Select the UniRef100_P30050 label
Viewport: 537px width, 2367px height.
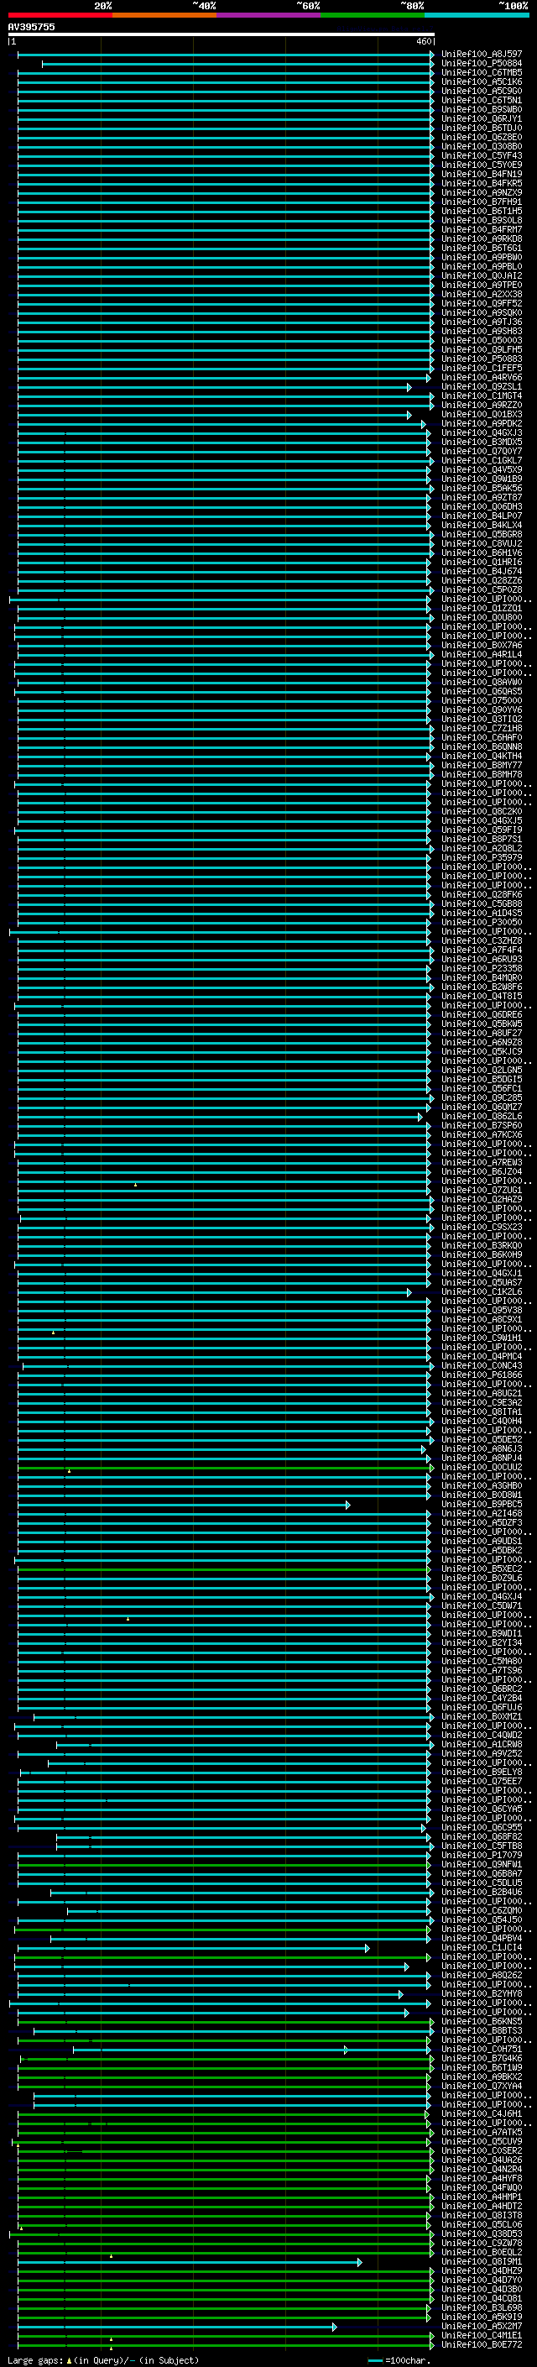pos(482,923)
